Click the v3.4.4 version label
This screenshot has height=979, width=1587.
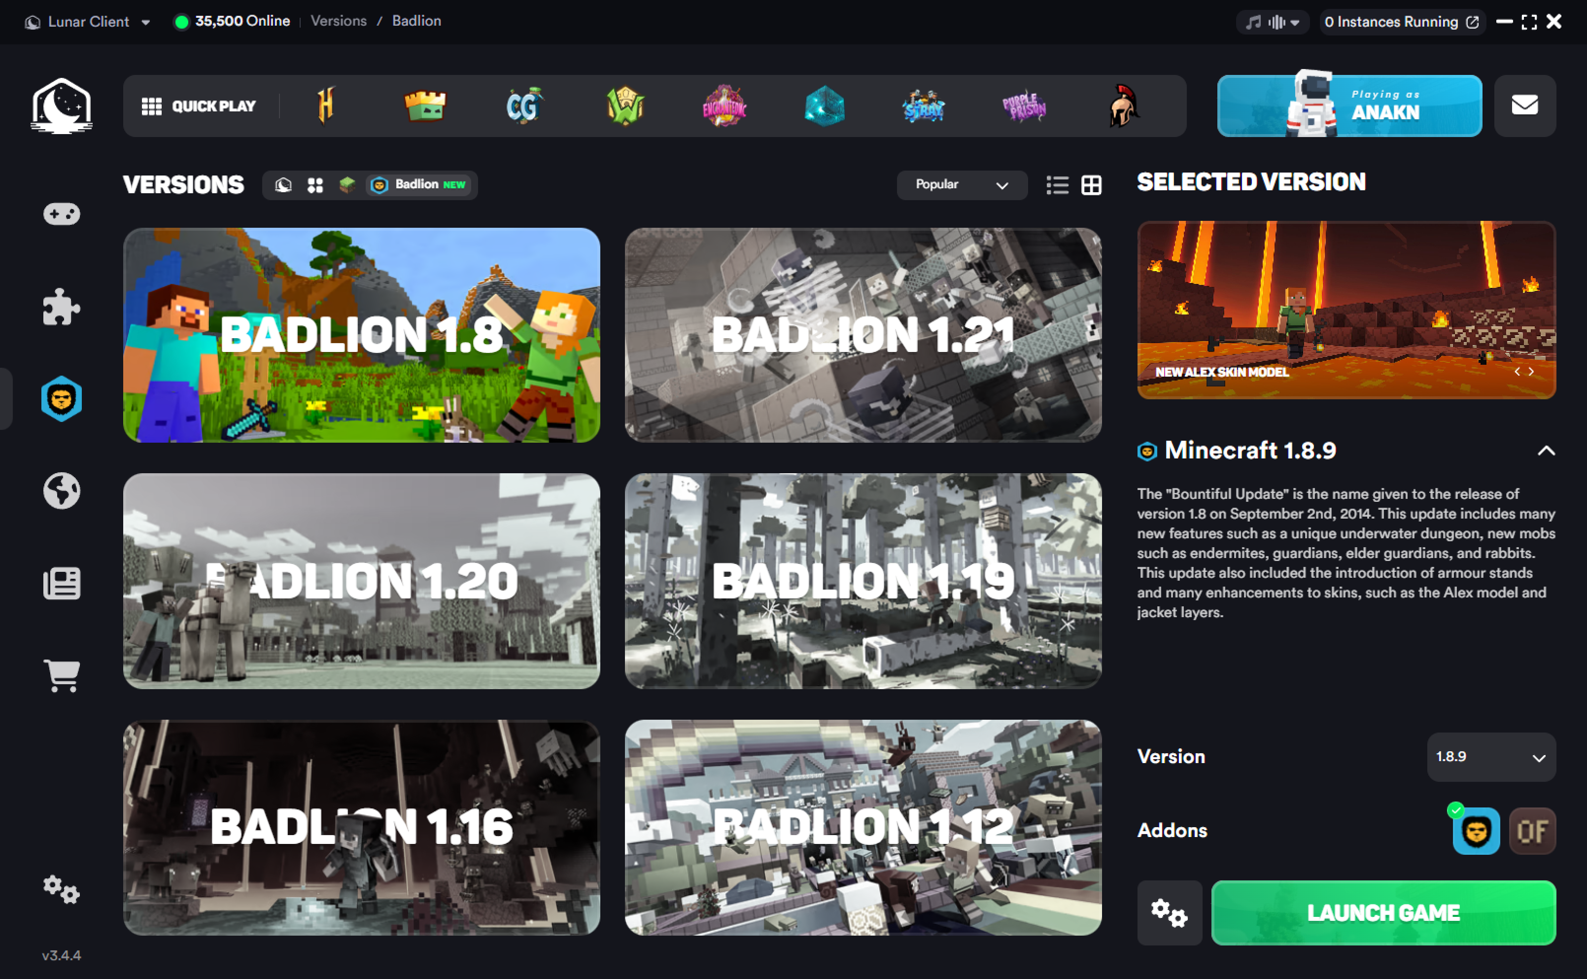click(62, 955)
